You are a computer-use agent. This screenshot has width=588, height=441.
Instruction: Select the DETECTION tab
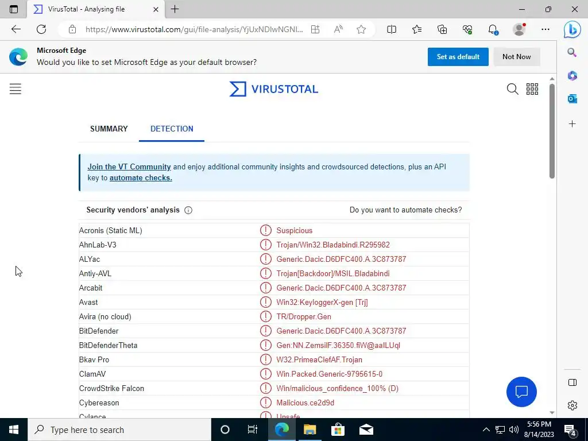(172, 129)
